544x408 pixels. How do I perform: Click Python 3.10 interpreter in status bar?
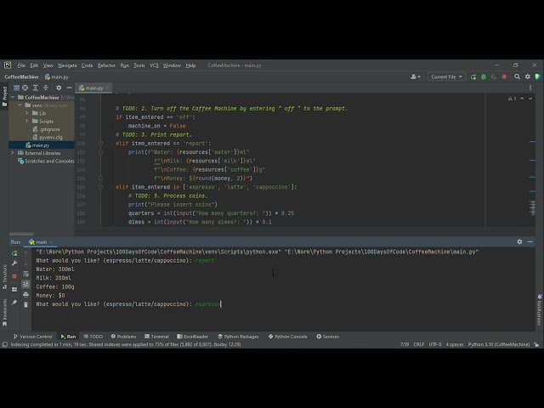tap(499, 344)
